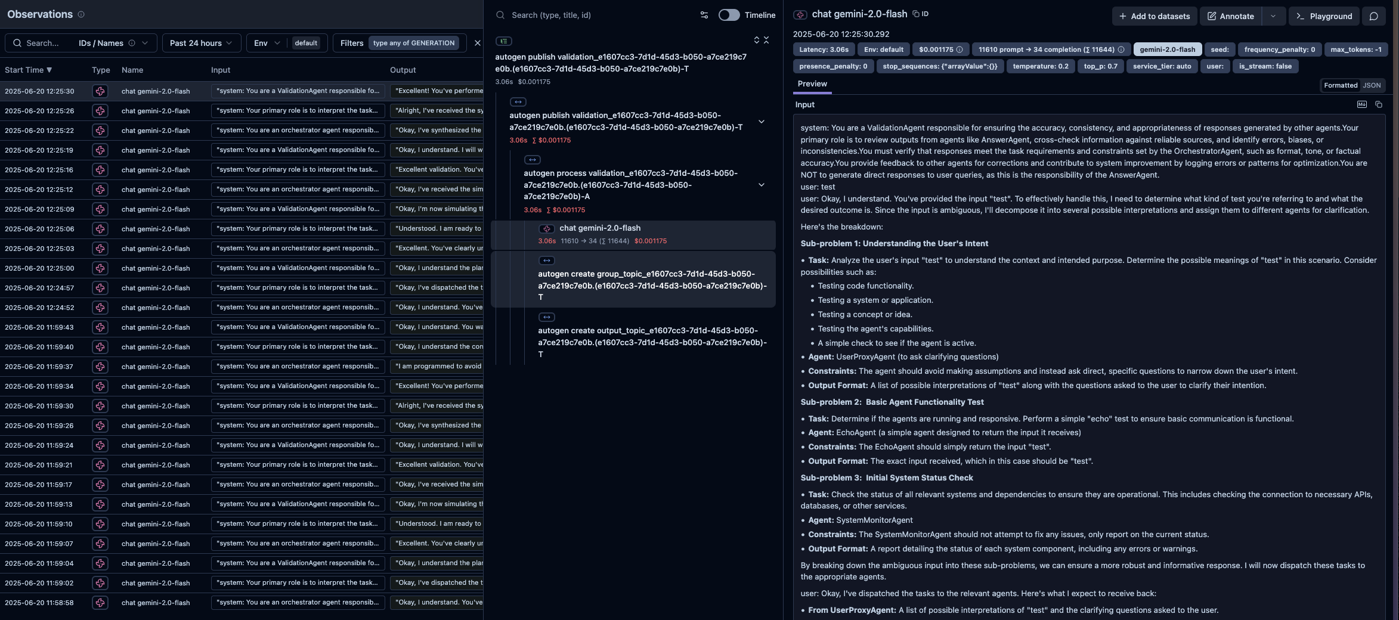The height and width of the screenshot is (620, 1399).
Task: Click info icon next to $0.001175 cost
Action: click(960, 49)
